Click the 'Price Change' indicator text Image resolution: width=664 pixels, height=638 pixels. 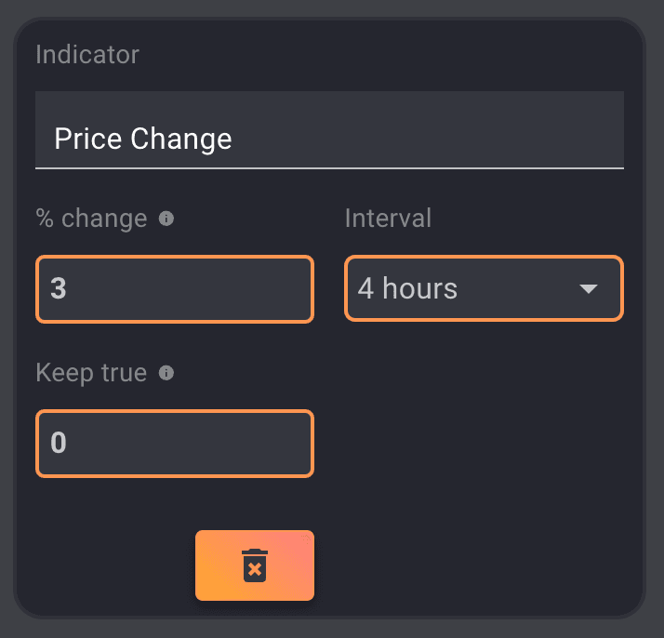pos(143,140)
